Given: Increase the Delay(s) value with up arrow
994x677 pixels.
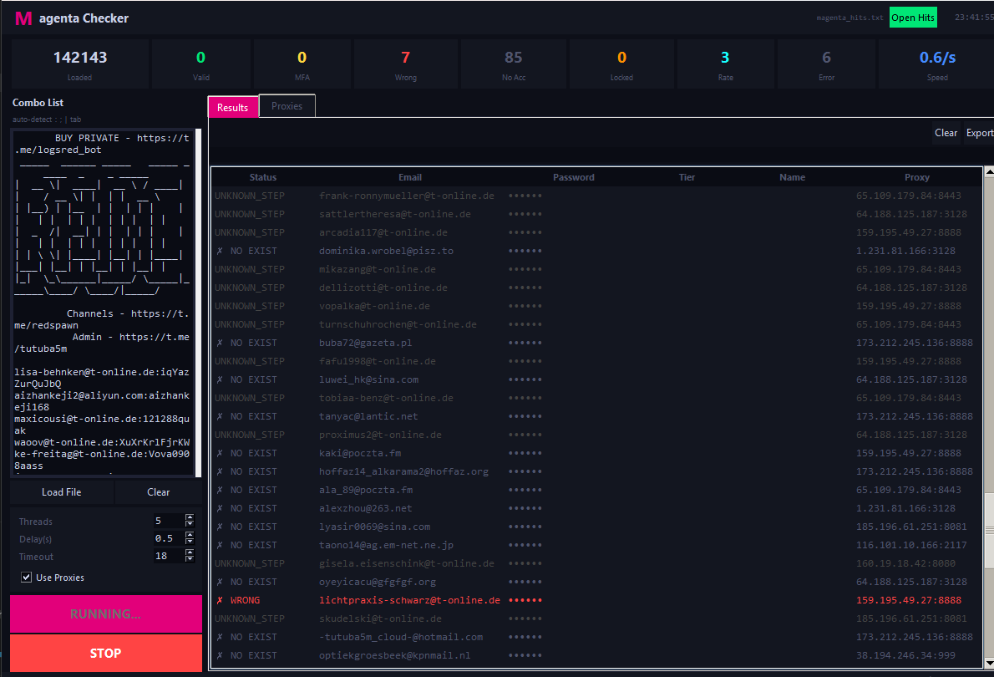Looking at the screenshot, I should pos(190,534).
